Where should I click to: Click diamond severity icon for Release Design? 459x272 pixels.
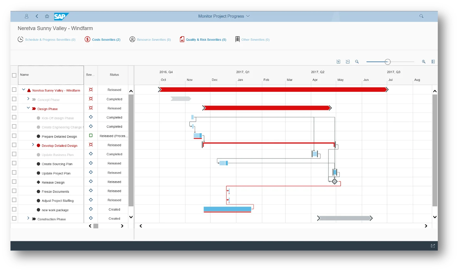91,181
